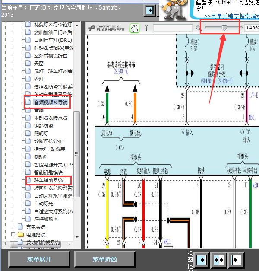
Task: Select 日间行车灯(DRL) tree item
Action: [53, 40]
